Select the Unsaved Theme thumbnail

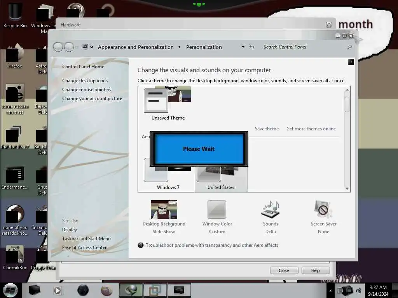[x=168, y=103]
